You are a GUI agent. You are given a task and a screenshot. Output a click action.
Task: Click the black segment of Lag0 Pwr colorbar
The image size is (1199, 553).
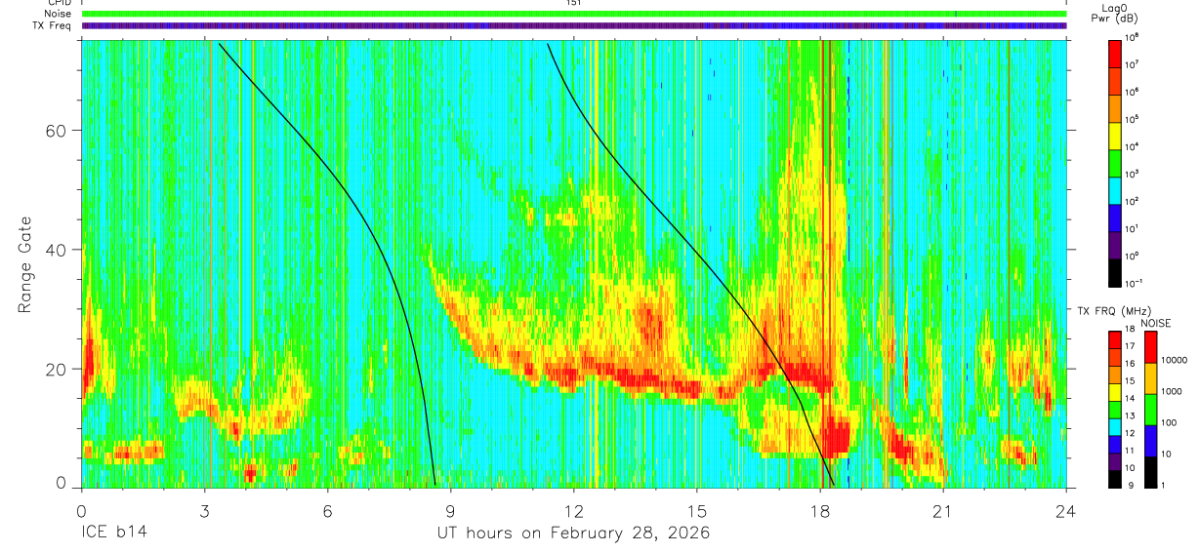pos(1115,274)
